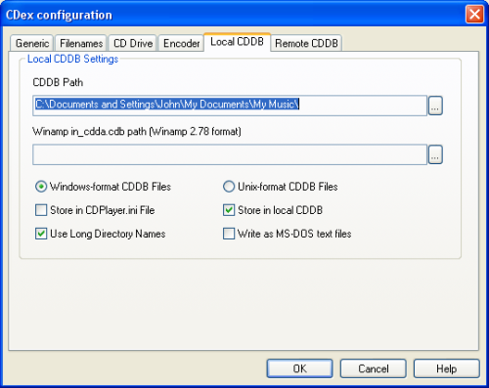Switch to the Generic tab
The image size is (489, 388).
[x=32, y=43]
